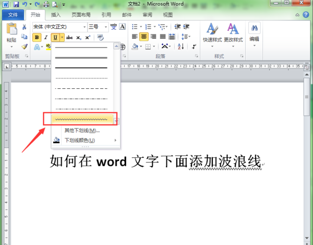Screen dimensions: 313x245
Task: Click the quick print icon
Action: point(46,4)
